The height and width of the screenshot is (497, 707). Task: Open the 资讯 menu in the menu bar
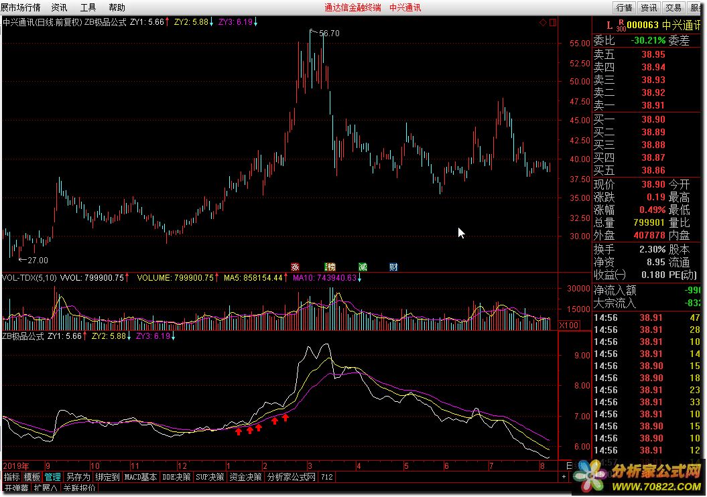(x=59, y=7)
